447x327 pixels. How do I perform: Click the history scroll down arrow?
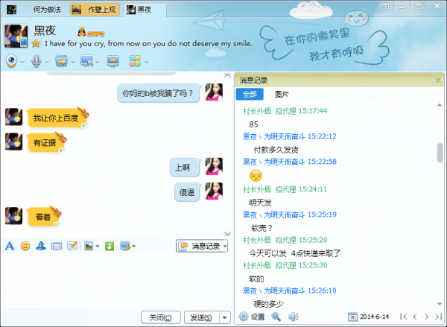click(440, 304)
